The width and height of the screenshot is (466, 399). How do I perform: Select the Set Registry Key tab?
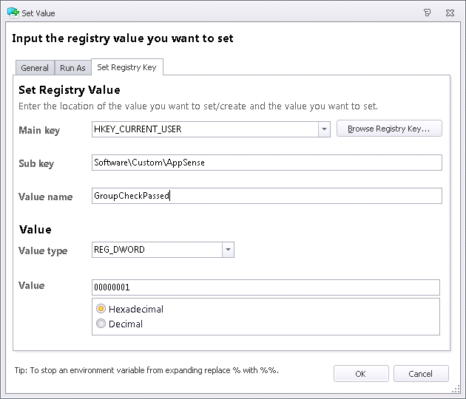126,67
